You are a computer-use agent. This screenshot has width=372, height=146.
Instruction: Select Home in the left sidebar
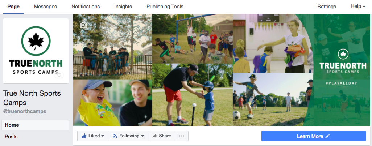click(35, 125)
